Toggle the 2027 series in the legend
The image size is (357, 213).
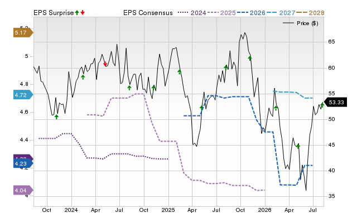coord(281,13)
